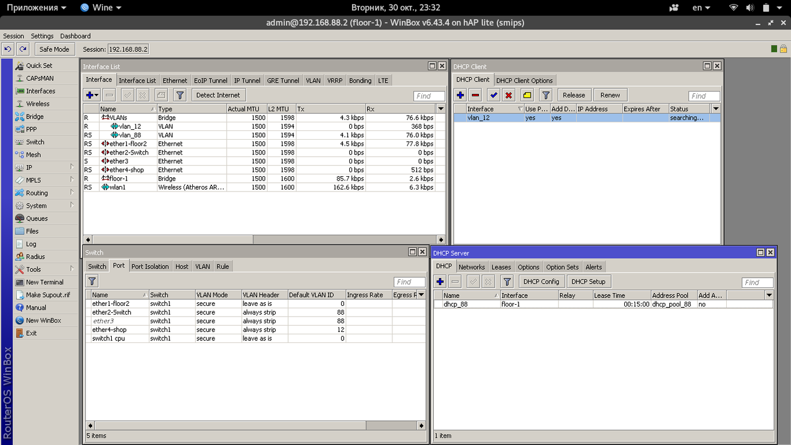The image size is (791, 445).
Task: Open PPP in the sidebar
Action: 31,129
